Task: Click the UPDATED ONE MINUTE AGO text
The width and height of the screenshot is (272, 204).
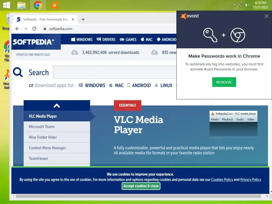Action: 33,55
